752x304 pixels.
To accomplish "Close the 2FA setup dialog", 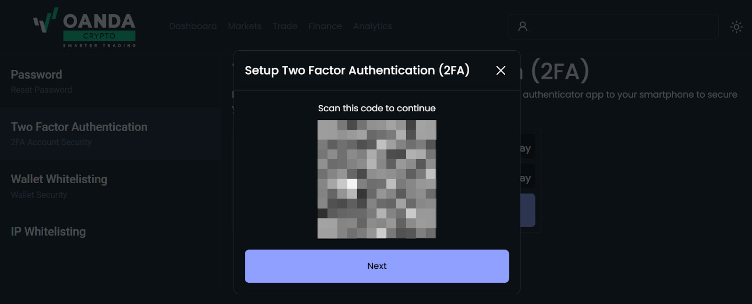I will coord(501,70).
